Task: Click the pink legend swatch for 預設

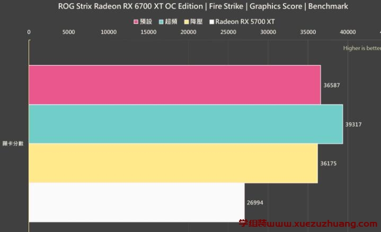Action: point(136,22)
